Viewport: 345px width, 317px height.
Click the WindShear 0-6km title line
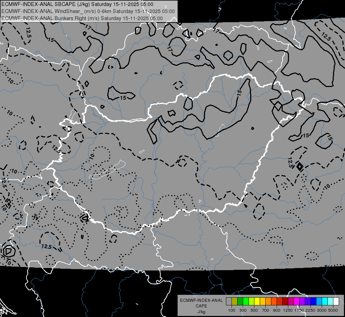point(88,11)
